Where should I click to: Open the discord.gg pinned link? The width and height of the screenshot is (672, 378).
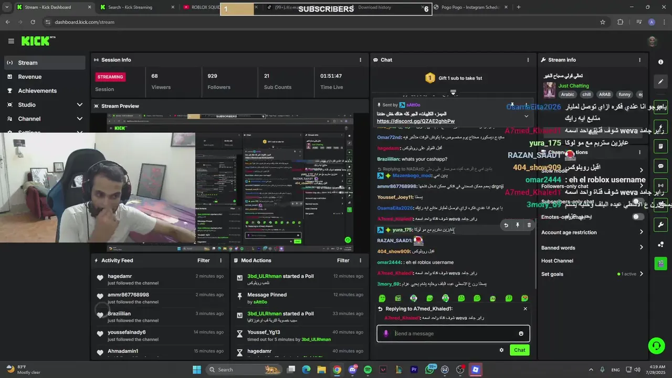[x=415, y=121]
